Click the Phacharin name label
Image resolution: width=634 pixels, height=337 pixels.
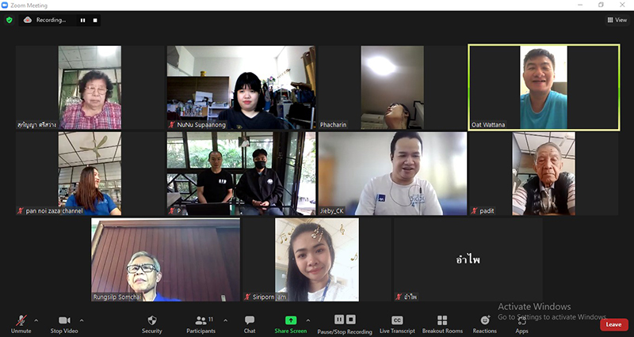click(333, 125)
